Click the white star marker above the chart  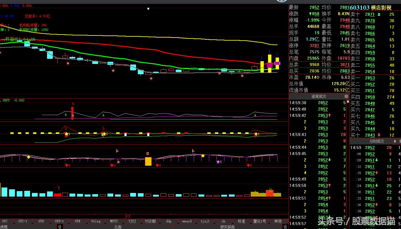tap(148, 9)
